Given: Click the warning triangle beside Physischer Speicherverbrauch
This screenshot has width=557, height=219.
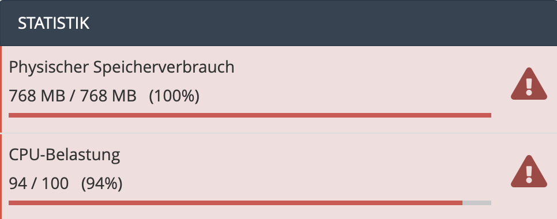Looking at the screenshot, I should (x=529, y=84).
